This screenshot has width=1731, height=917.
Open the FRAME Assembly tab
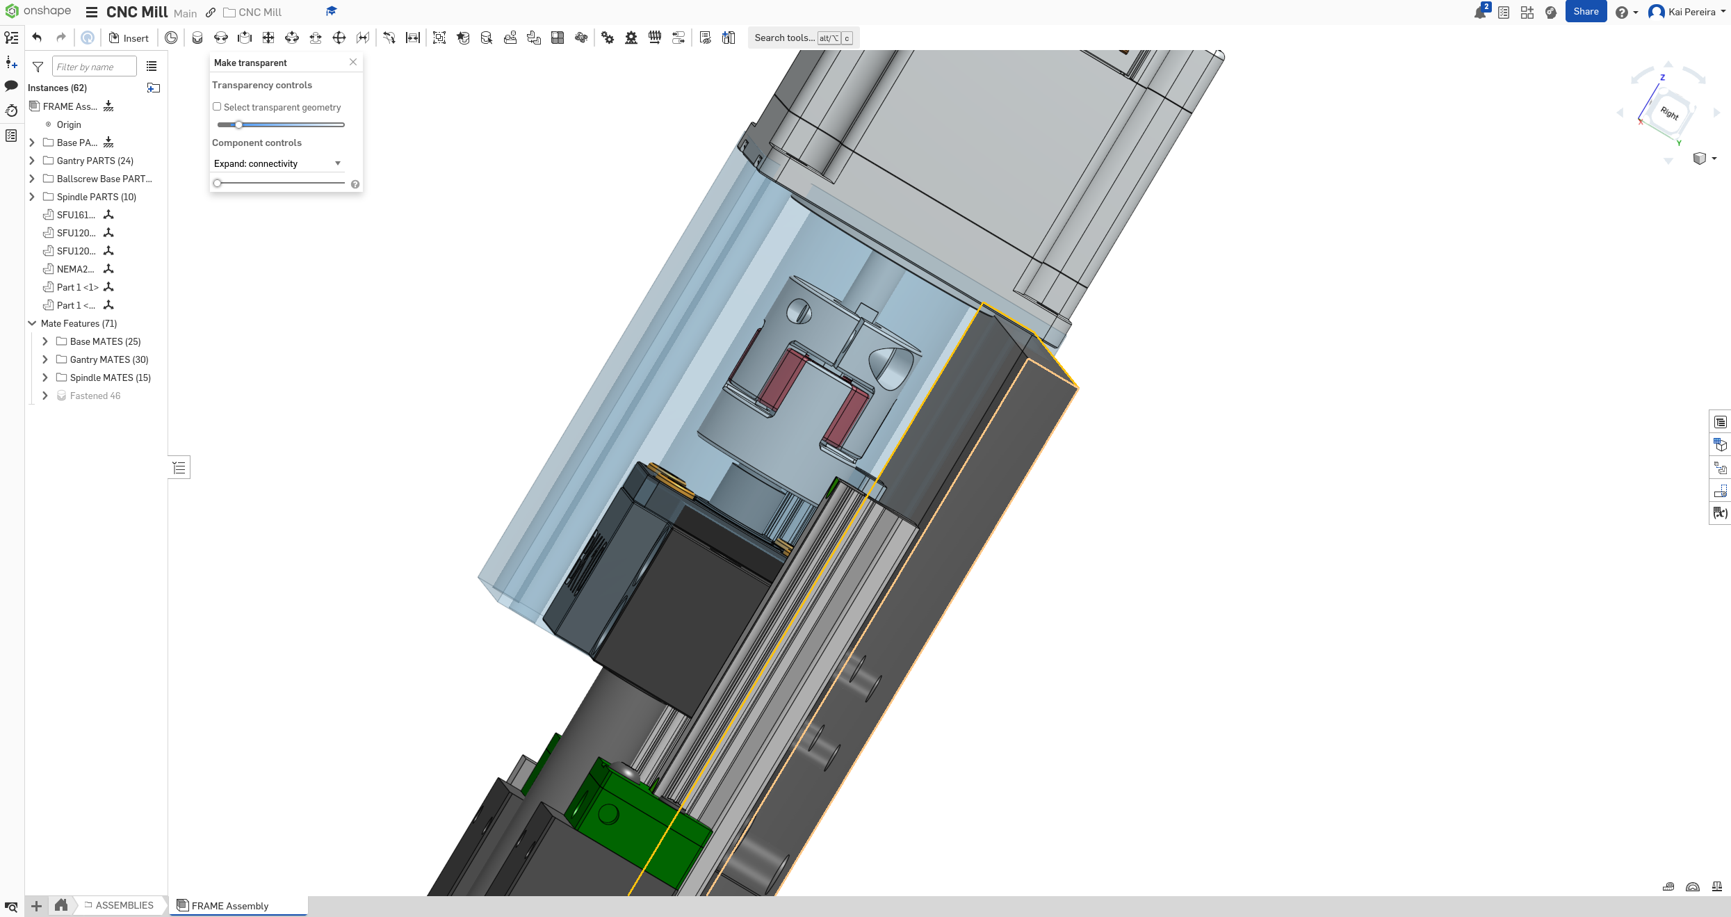[x=230, y=906]
